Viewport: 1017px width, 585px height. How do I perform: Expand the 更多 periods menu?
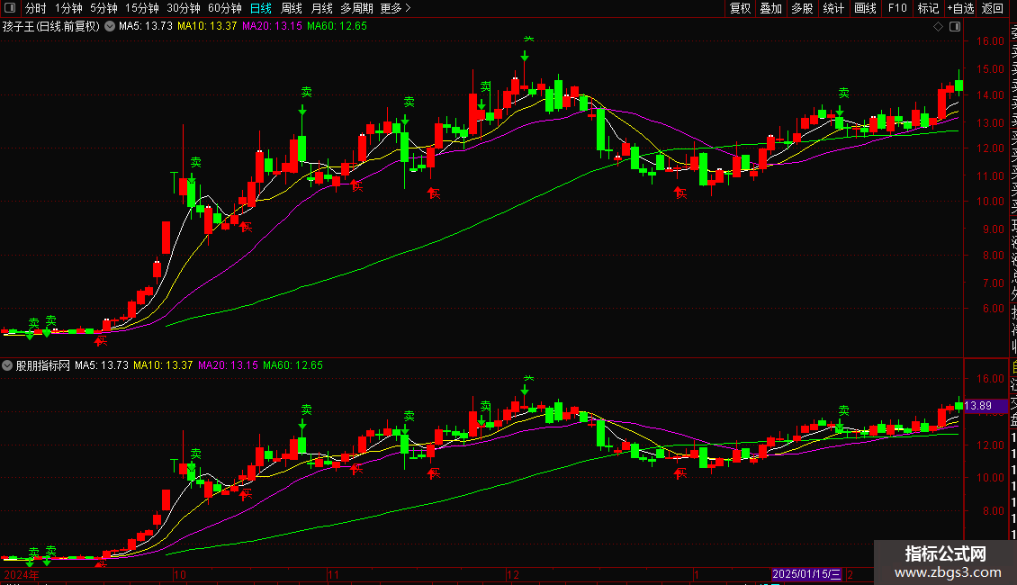pyautogui.click(x=396, y=8)
